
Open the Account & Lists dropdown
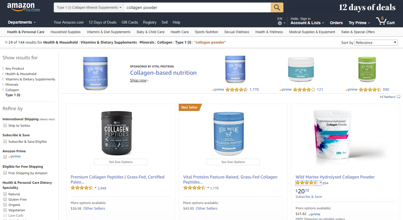pos(307,23)
